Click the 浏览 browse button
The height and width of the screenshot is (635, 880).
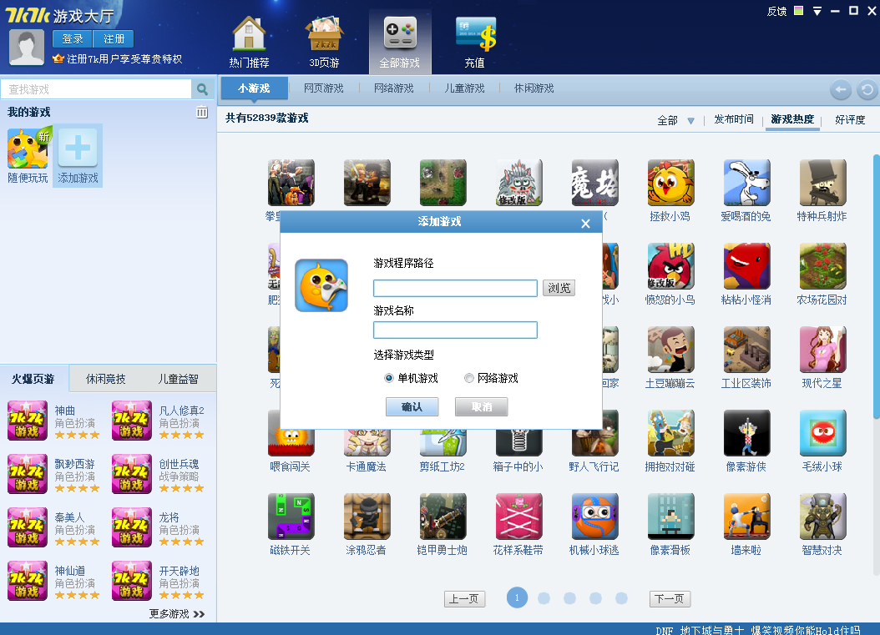(559, 288)
